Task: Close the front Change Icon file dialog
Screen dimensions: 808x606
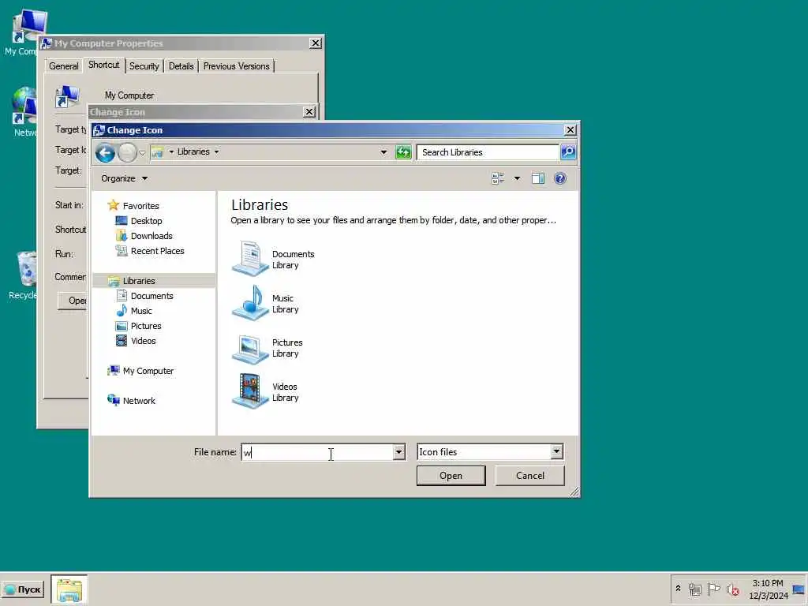Action: [x=570, y=130]
